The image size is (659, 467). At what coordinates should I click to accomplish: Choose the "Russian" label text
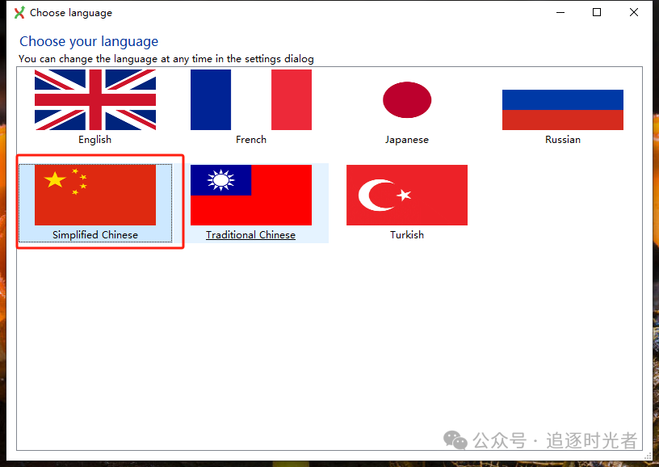tap(562, 140)
